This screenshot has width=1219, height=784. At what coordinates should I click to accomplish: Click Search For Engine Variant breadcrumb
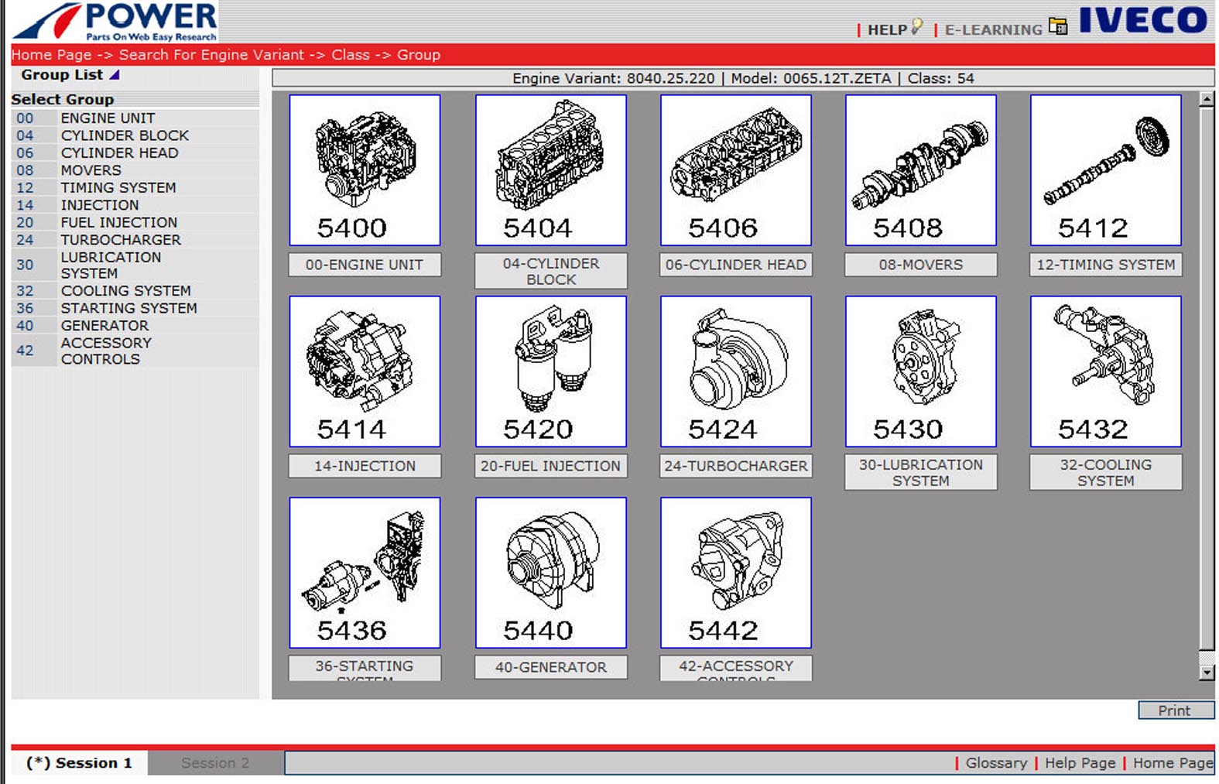coord(211,55)
